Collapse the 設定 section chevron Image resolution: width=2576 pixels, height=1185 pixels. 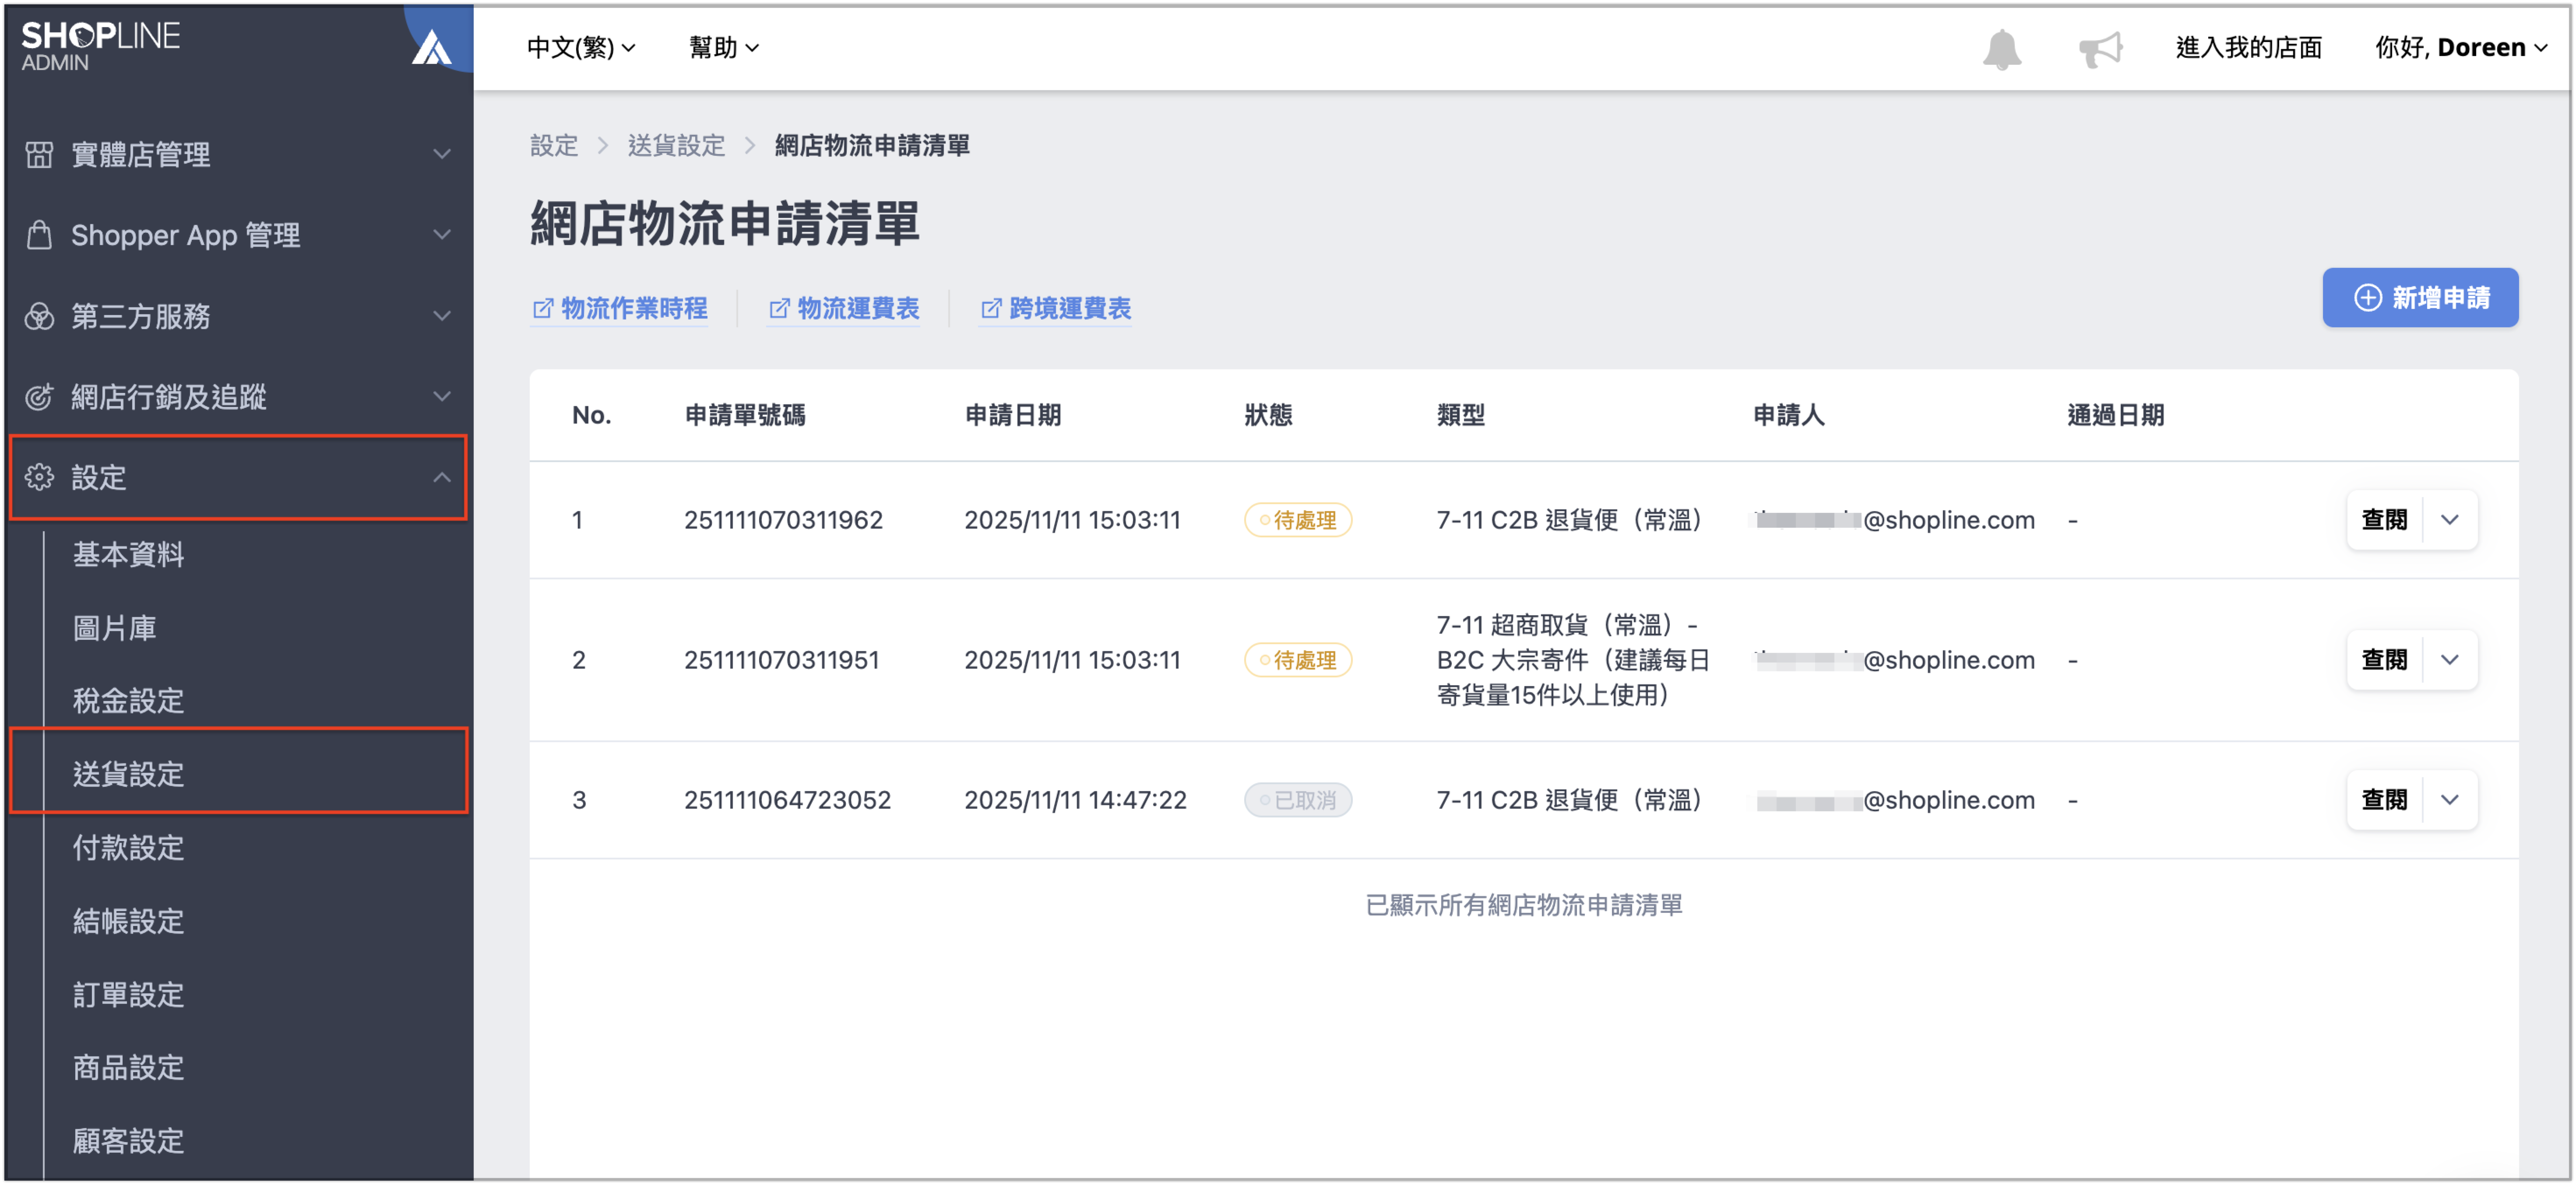pos(442,477)
